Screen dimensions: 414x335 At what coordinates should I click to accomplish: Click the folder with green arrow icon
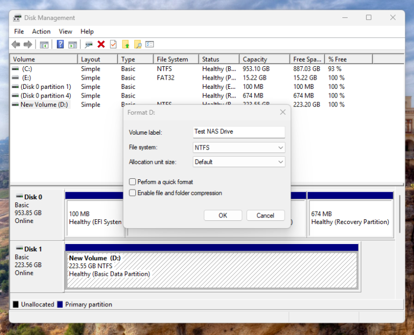point(126,44)
